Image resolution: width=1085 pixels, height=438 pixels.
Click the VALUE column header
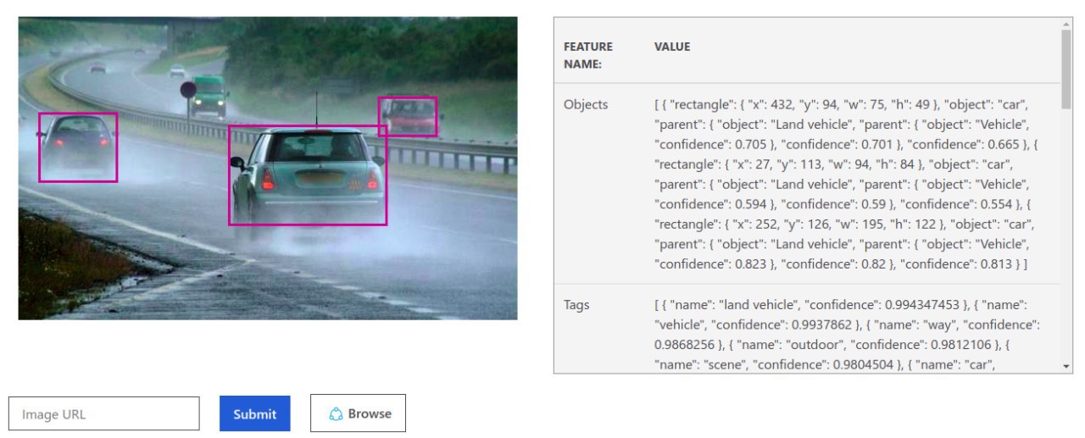pyautogui.click(x=672, y=47)
